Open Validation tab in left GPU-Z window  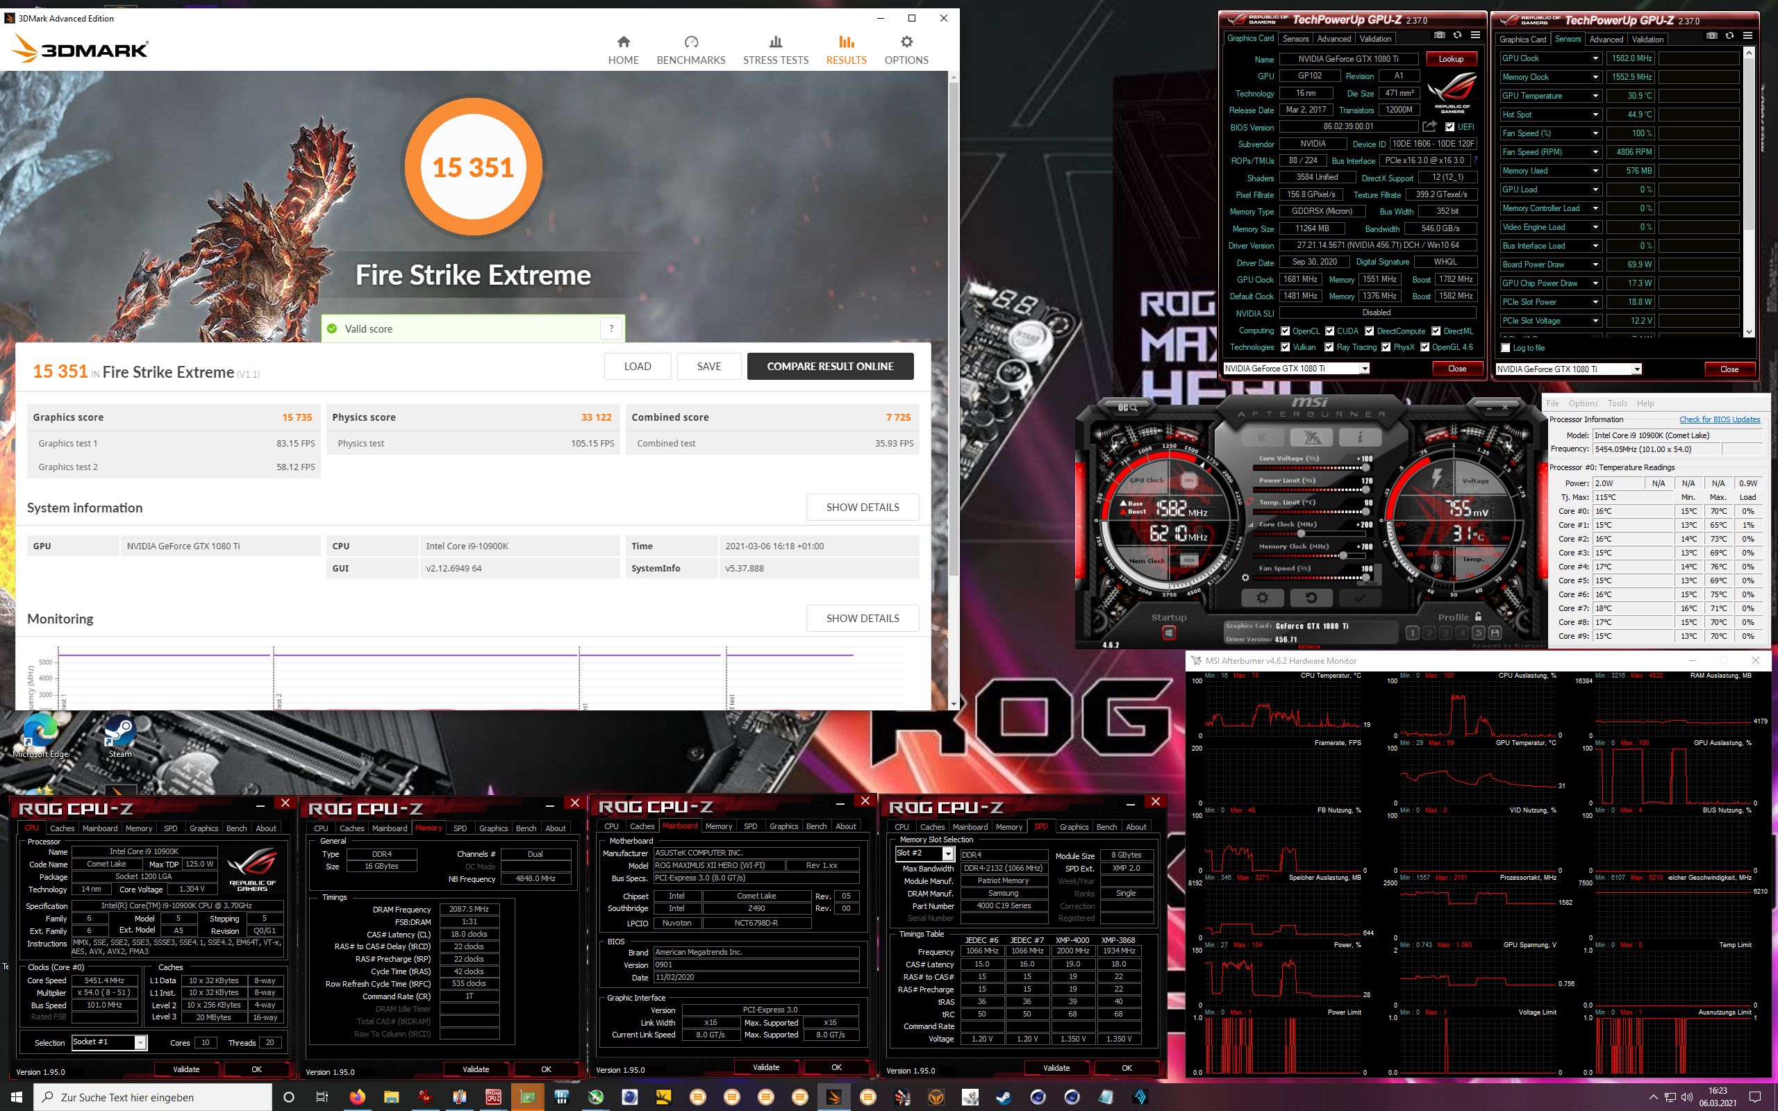pyautogui.click(x=1374, y=38)
